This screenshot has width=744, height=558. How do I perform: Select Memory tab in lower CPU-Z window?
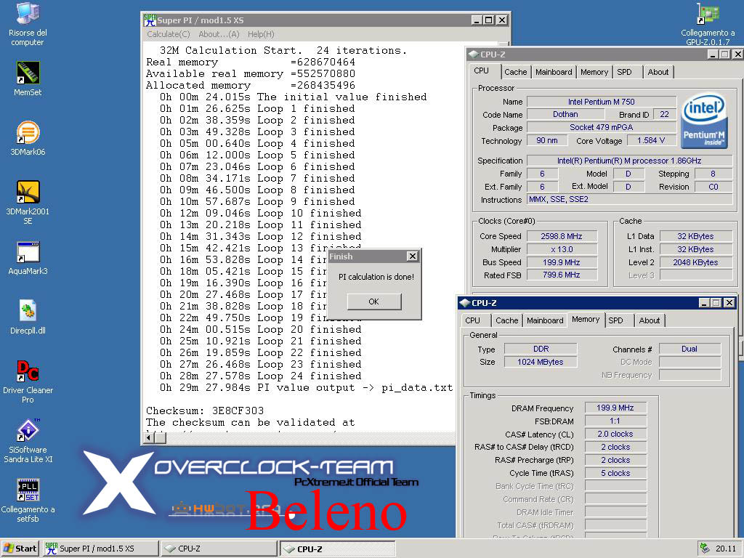pos(586,320)
